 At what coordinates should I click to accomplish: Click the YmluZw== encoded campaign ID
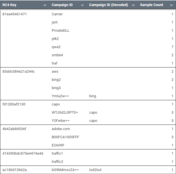[x=60, y=96]
